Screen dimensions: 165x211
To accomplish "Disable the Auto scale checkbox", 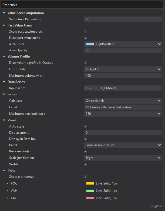I will coord(86,126).
